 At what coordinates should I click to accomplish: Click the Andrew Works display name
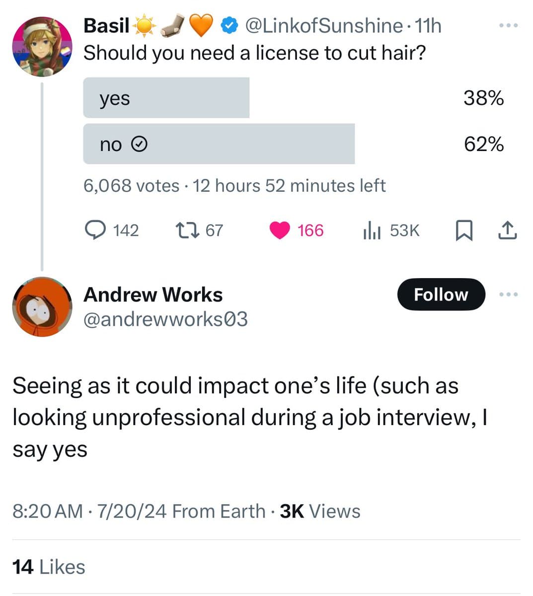coord(153,295)
